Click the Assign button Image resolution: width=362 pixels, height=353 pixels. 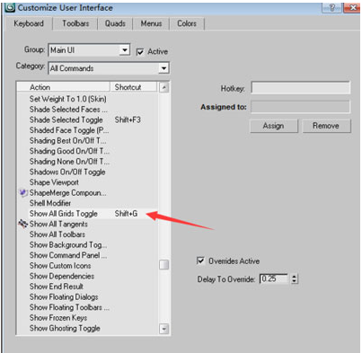(274, 126)
